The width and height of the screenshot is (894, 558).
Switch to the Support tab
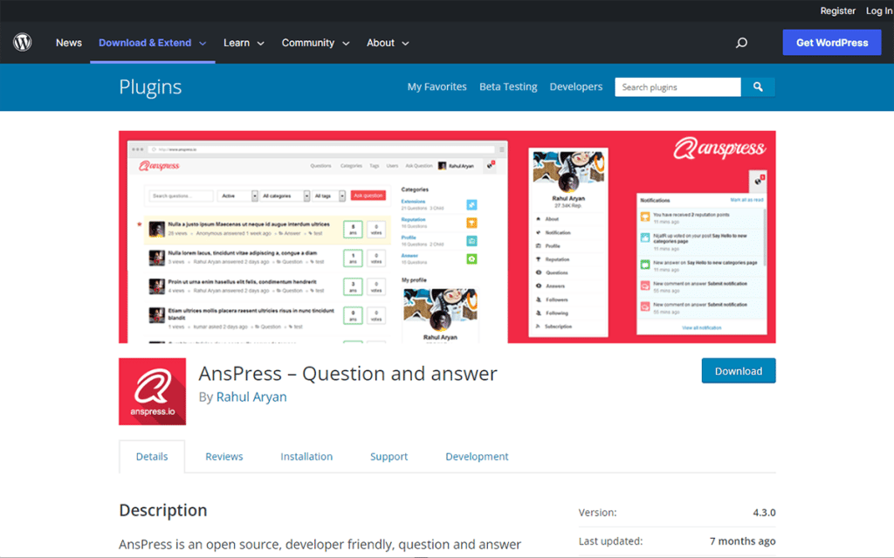pos(389,457)
